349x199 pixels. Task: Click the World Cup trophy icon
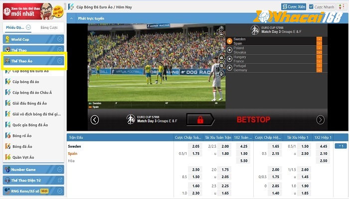click(7, 39)
